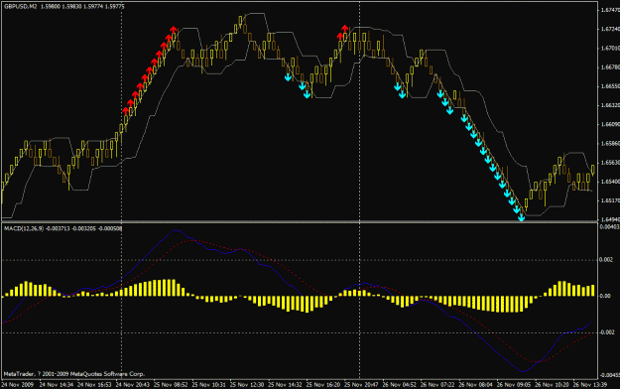Select the 24 Nov 2009 time label
This screenshot has width=620, height=389.
(18, 385)
